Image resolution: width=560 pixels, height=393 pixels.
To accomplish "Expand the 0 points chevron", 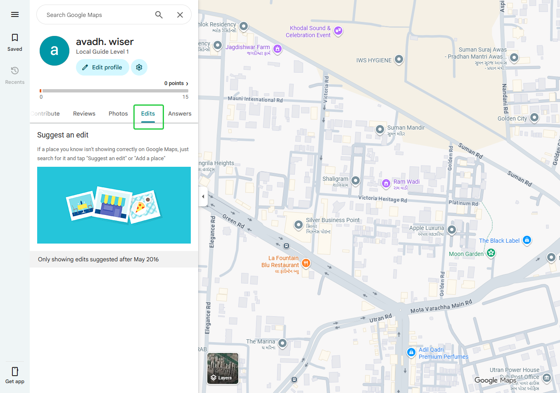I will tap(187, 83).
